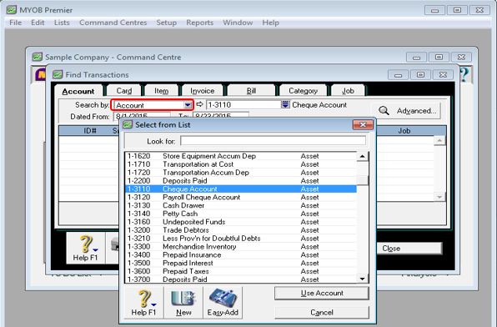This screenshot has height=327, width=497.
Task: Select 1-3140 Petty Cash row
Action: (x=241, y=214)
